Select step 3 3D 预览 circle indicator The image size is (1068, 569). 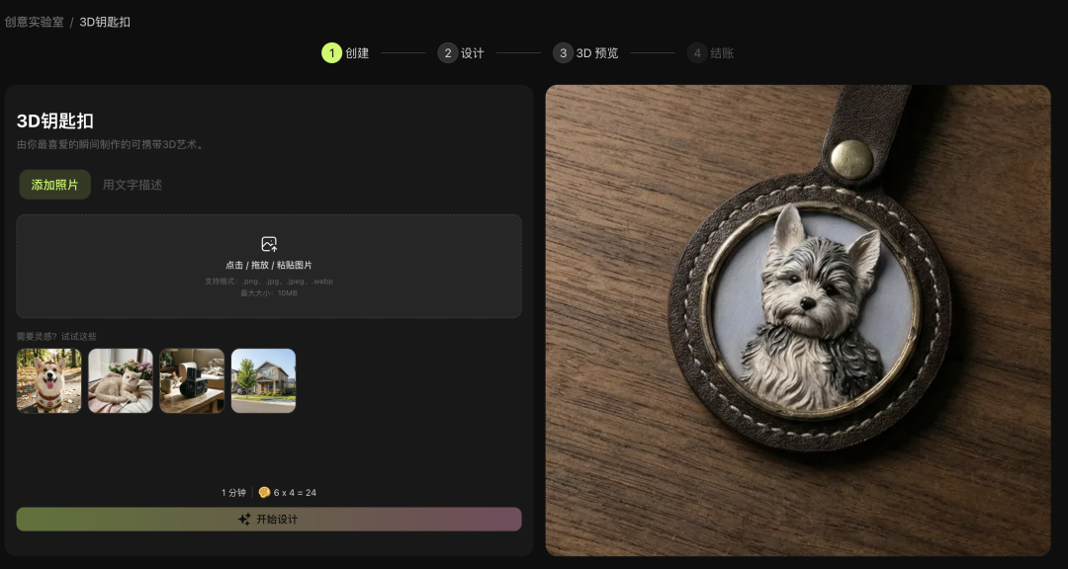coord(564,53)
